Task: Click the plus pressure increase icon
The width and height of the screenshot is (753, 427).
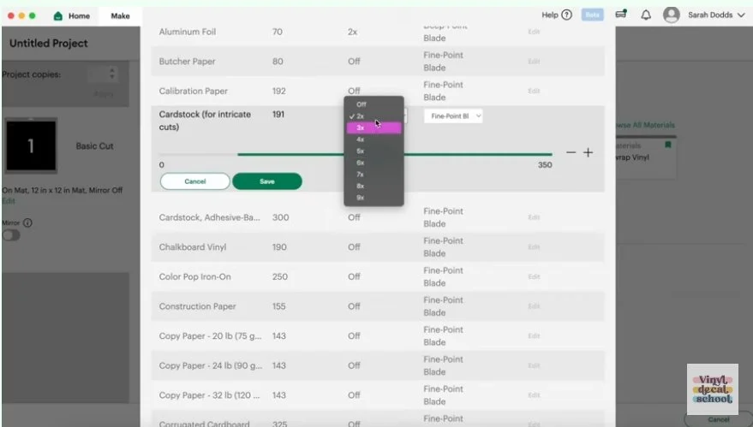Action: tap(588, 152)
